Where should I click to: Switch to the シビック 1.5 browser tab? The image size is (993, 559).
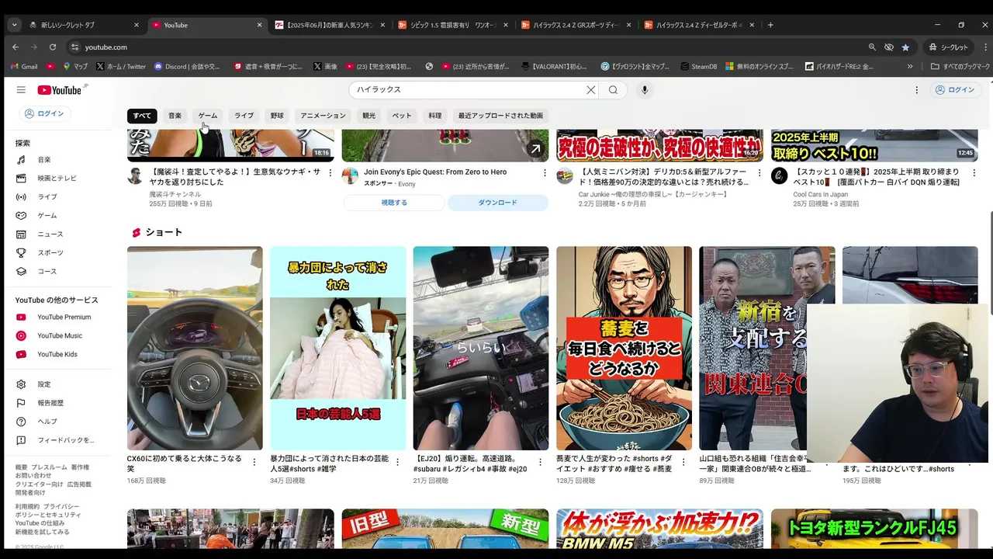[x=452, y=25]
